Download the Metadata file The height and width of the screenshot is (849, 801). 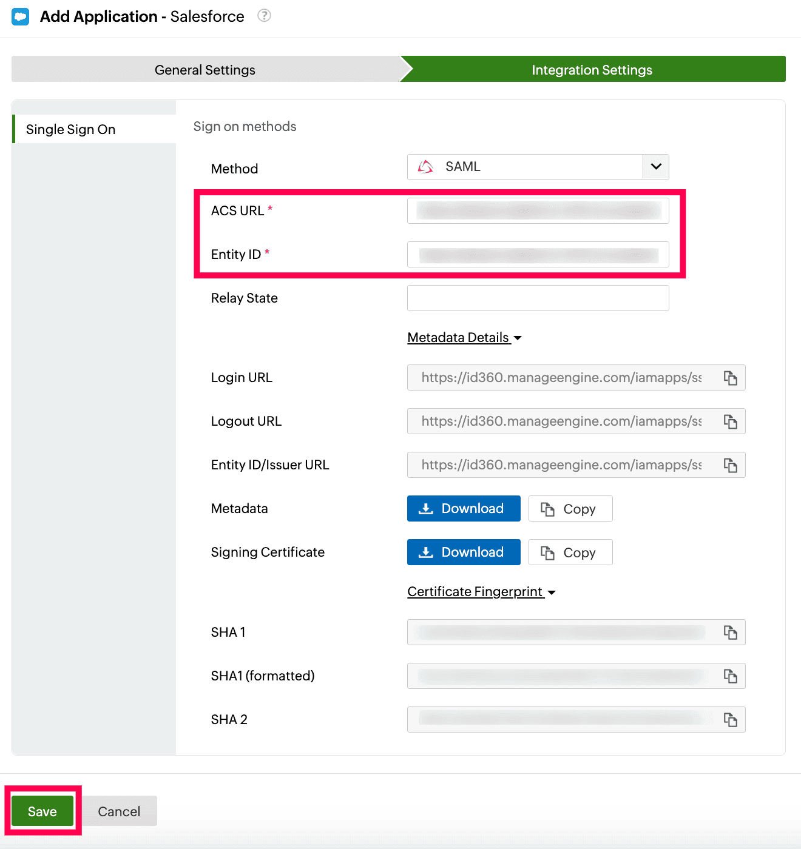[x=464, y=508]
